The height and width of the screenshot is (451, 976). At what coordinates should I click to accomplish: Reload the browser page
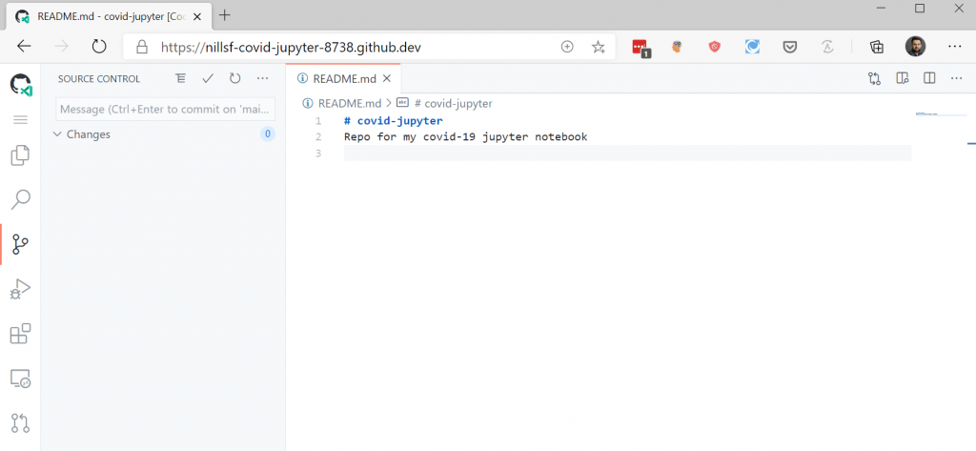point(99,47)
